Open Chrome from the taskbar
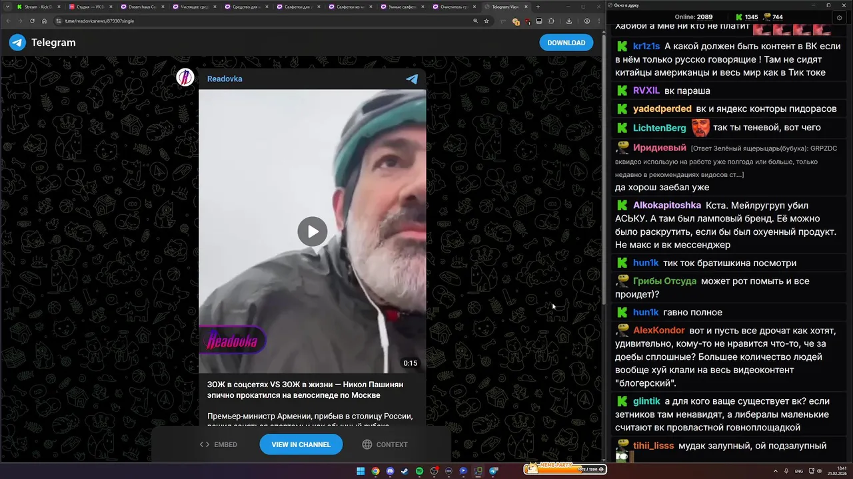This screenshot has width=853, height=479. (x=375, y=471)
